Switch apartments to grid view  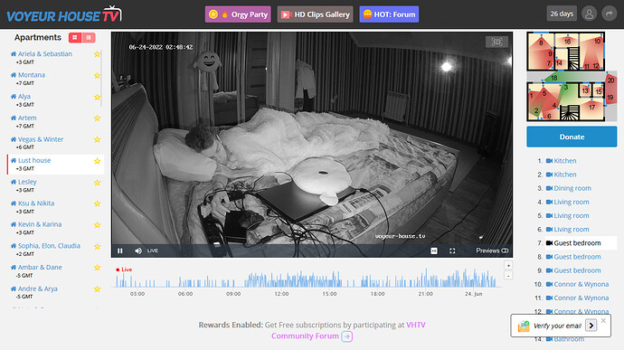[75, 37]
